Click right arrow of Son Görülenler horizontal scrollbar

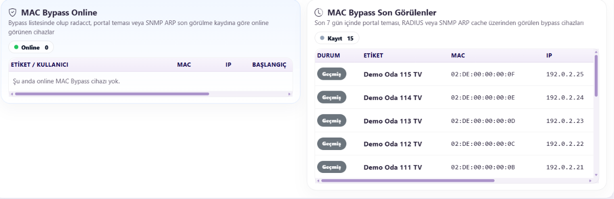[591, 181]
